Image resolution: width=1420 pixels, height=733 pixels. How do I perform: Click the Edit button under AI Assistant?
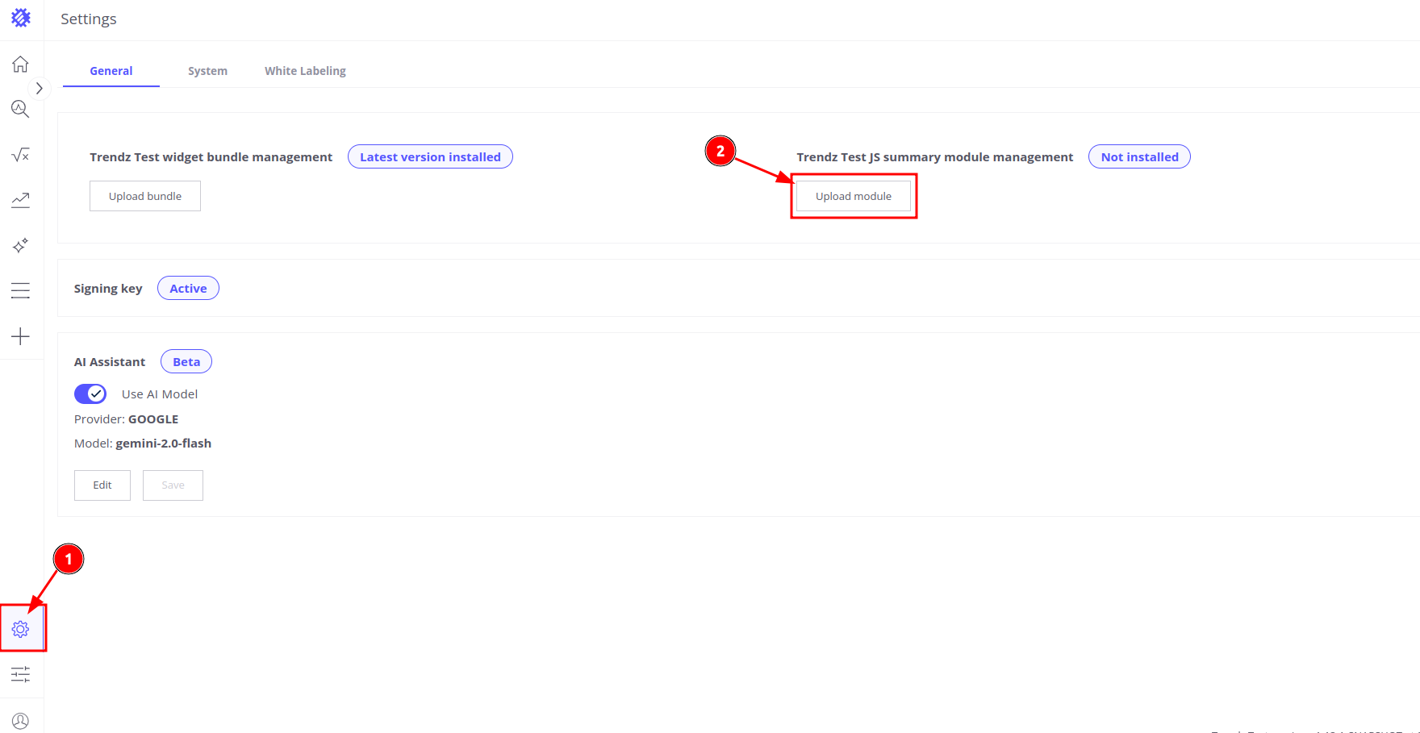(102, 485)
